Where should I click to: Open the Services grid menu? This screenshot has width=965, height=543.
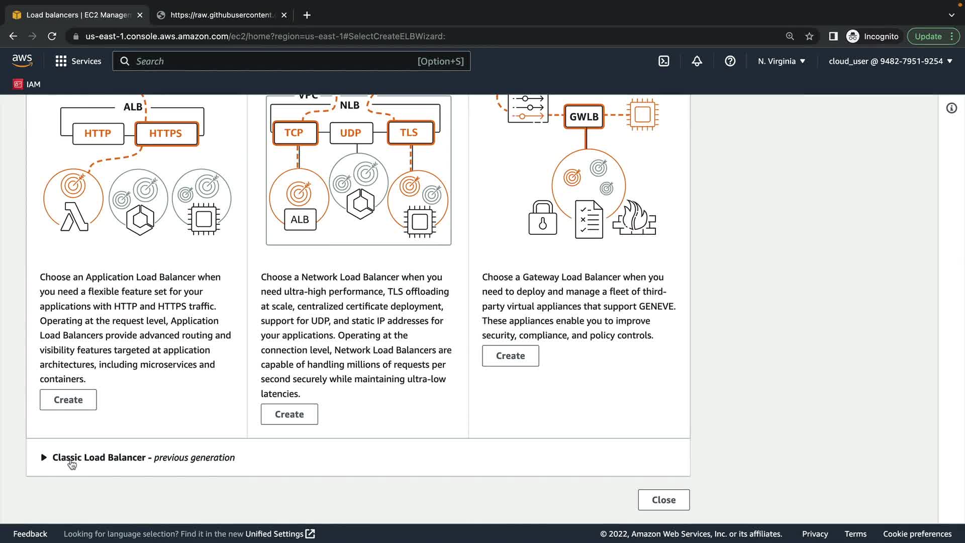tap(78, 61)
